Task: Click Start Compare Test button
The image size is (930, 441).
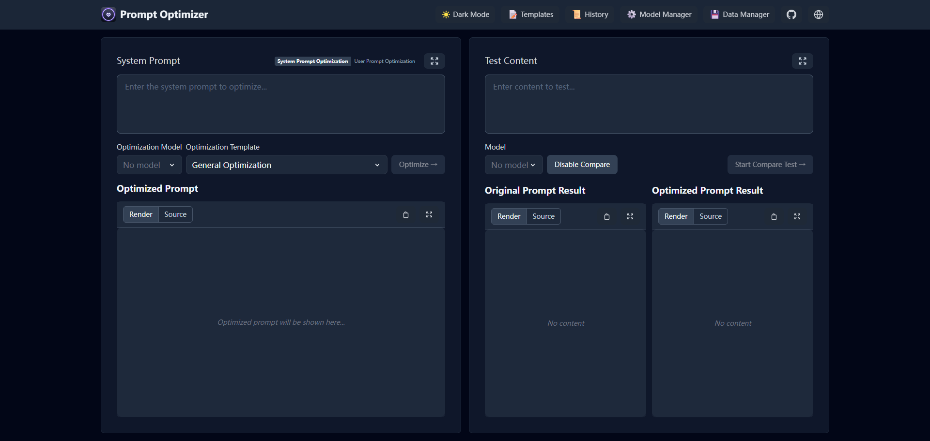Action: click(x=770, y=165)
